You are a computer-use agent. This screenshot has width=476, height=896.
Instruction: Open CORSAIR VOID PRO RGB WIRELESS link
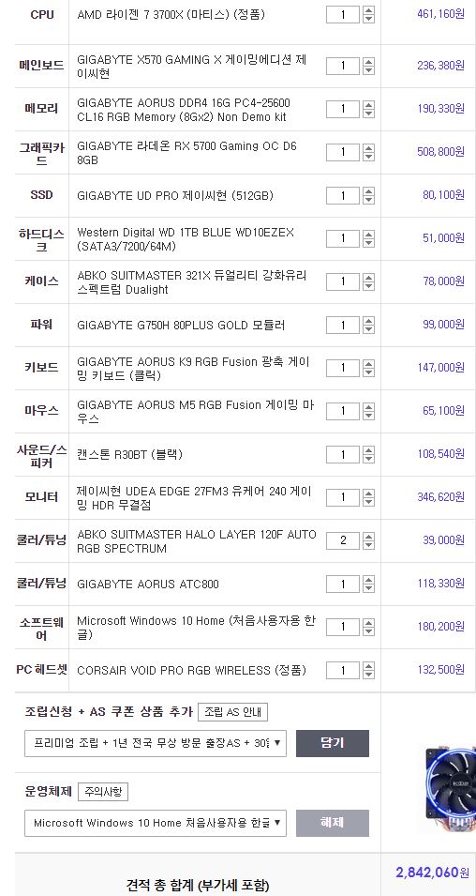coord(192,670)
